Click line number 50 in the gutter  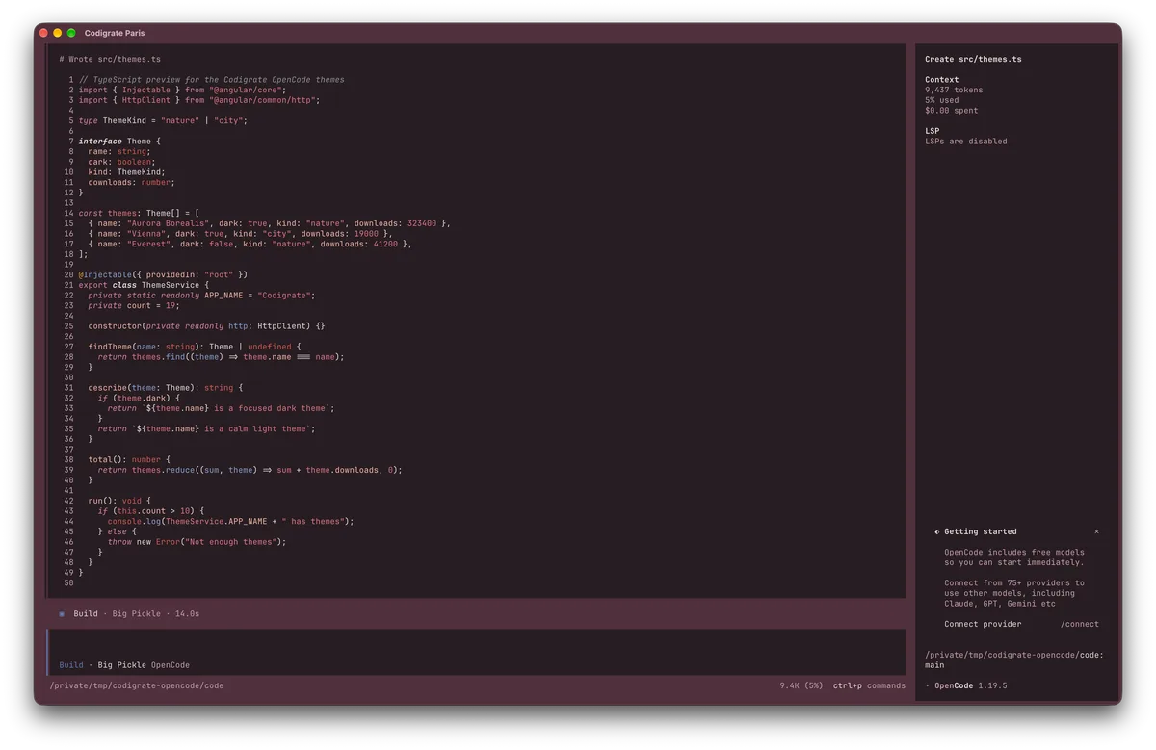coord(68,582)
